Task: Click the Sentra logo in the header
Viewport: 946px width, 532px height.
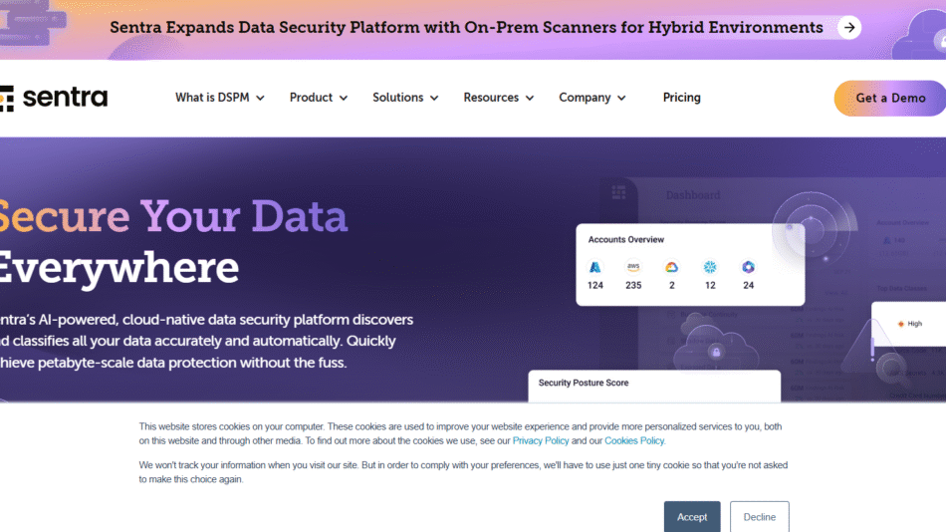Action: point(55,98)
